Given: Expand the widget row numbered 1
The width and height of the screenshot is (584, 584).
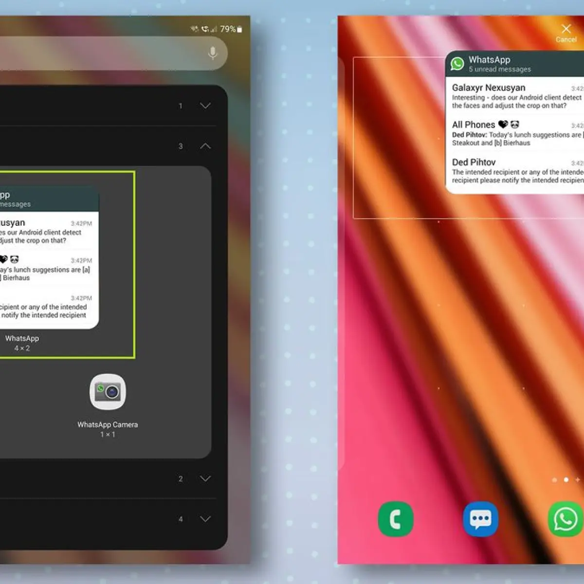Looking at the screenshot, I should pos(205,106).
